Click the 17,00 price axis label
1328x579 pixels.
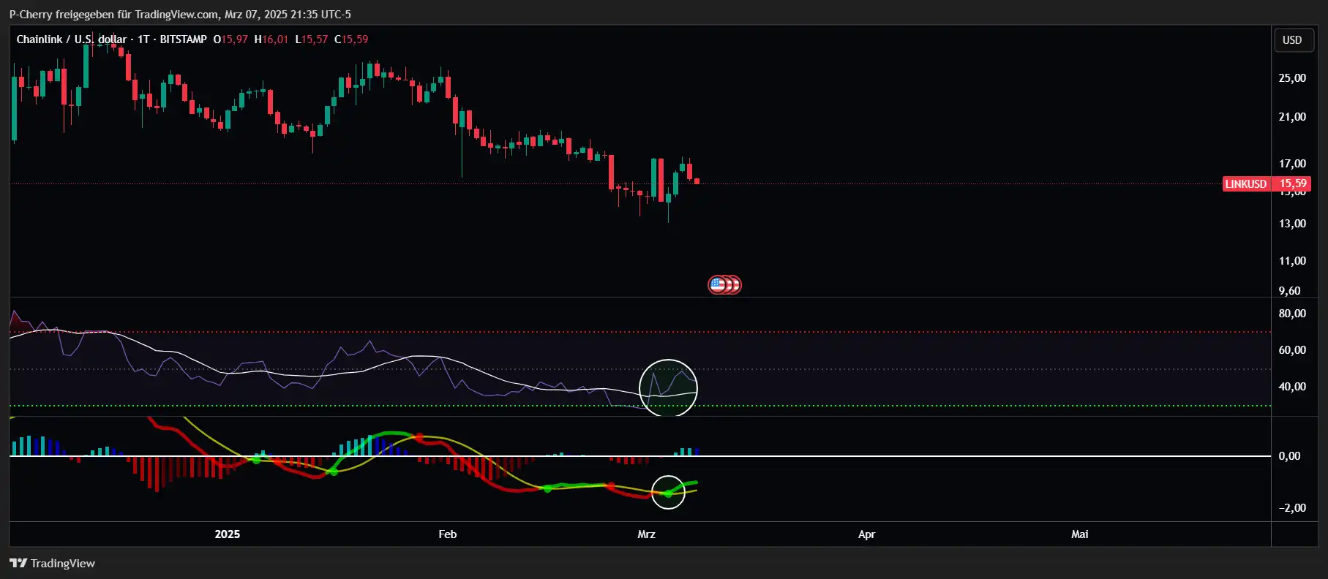pos(1292,164)
